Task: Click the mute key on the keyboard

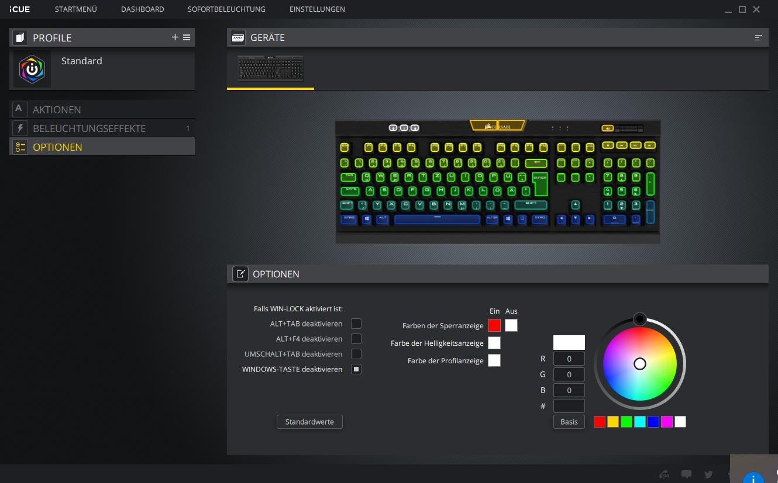Action: (x=608, y=128)
